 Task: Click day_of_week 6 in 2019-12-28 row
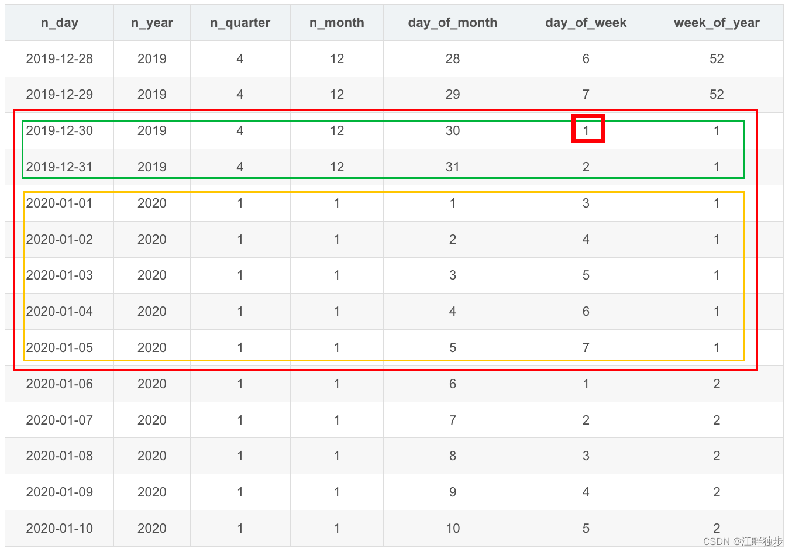586,58
